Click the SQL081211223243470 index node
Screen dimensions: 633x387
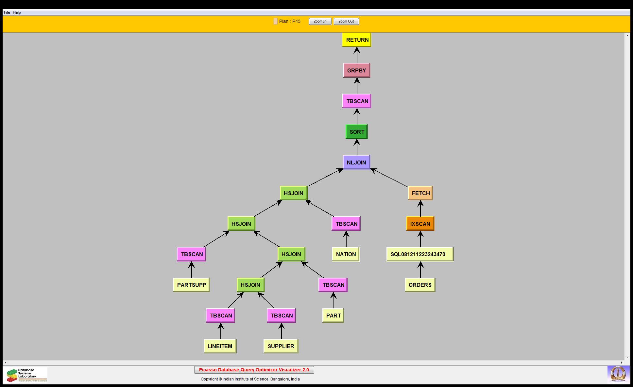click(x=419, y=254)
